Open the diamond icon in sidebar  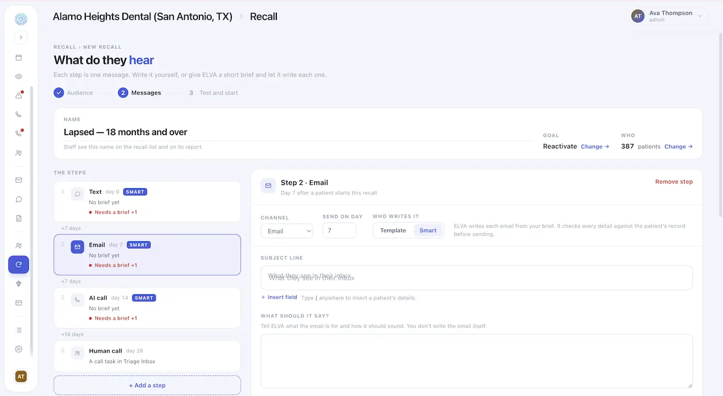coord(19,284)
